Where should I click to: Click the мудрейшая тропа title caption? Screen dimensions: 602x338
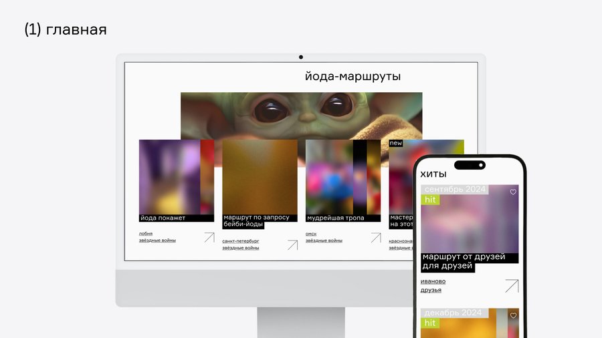(343, 218)
